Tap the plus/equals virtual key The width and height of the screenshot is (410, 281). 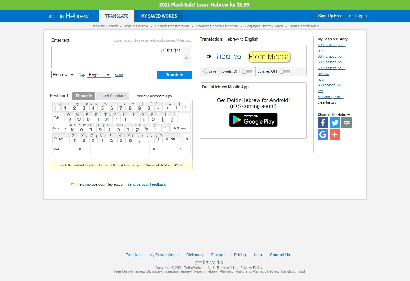click(168, 107)
